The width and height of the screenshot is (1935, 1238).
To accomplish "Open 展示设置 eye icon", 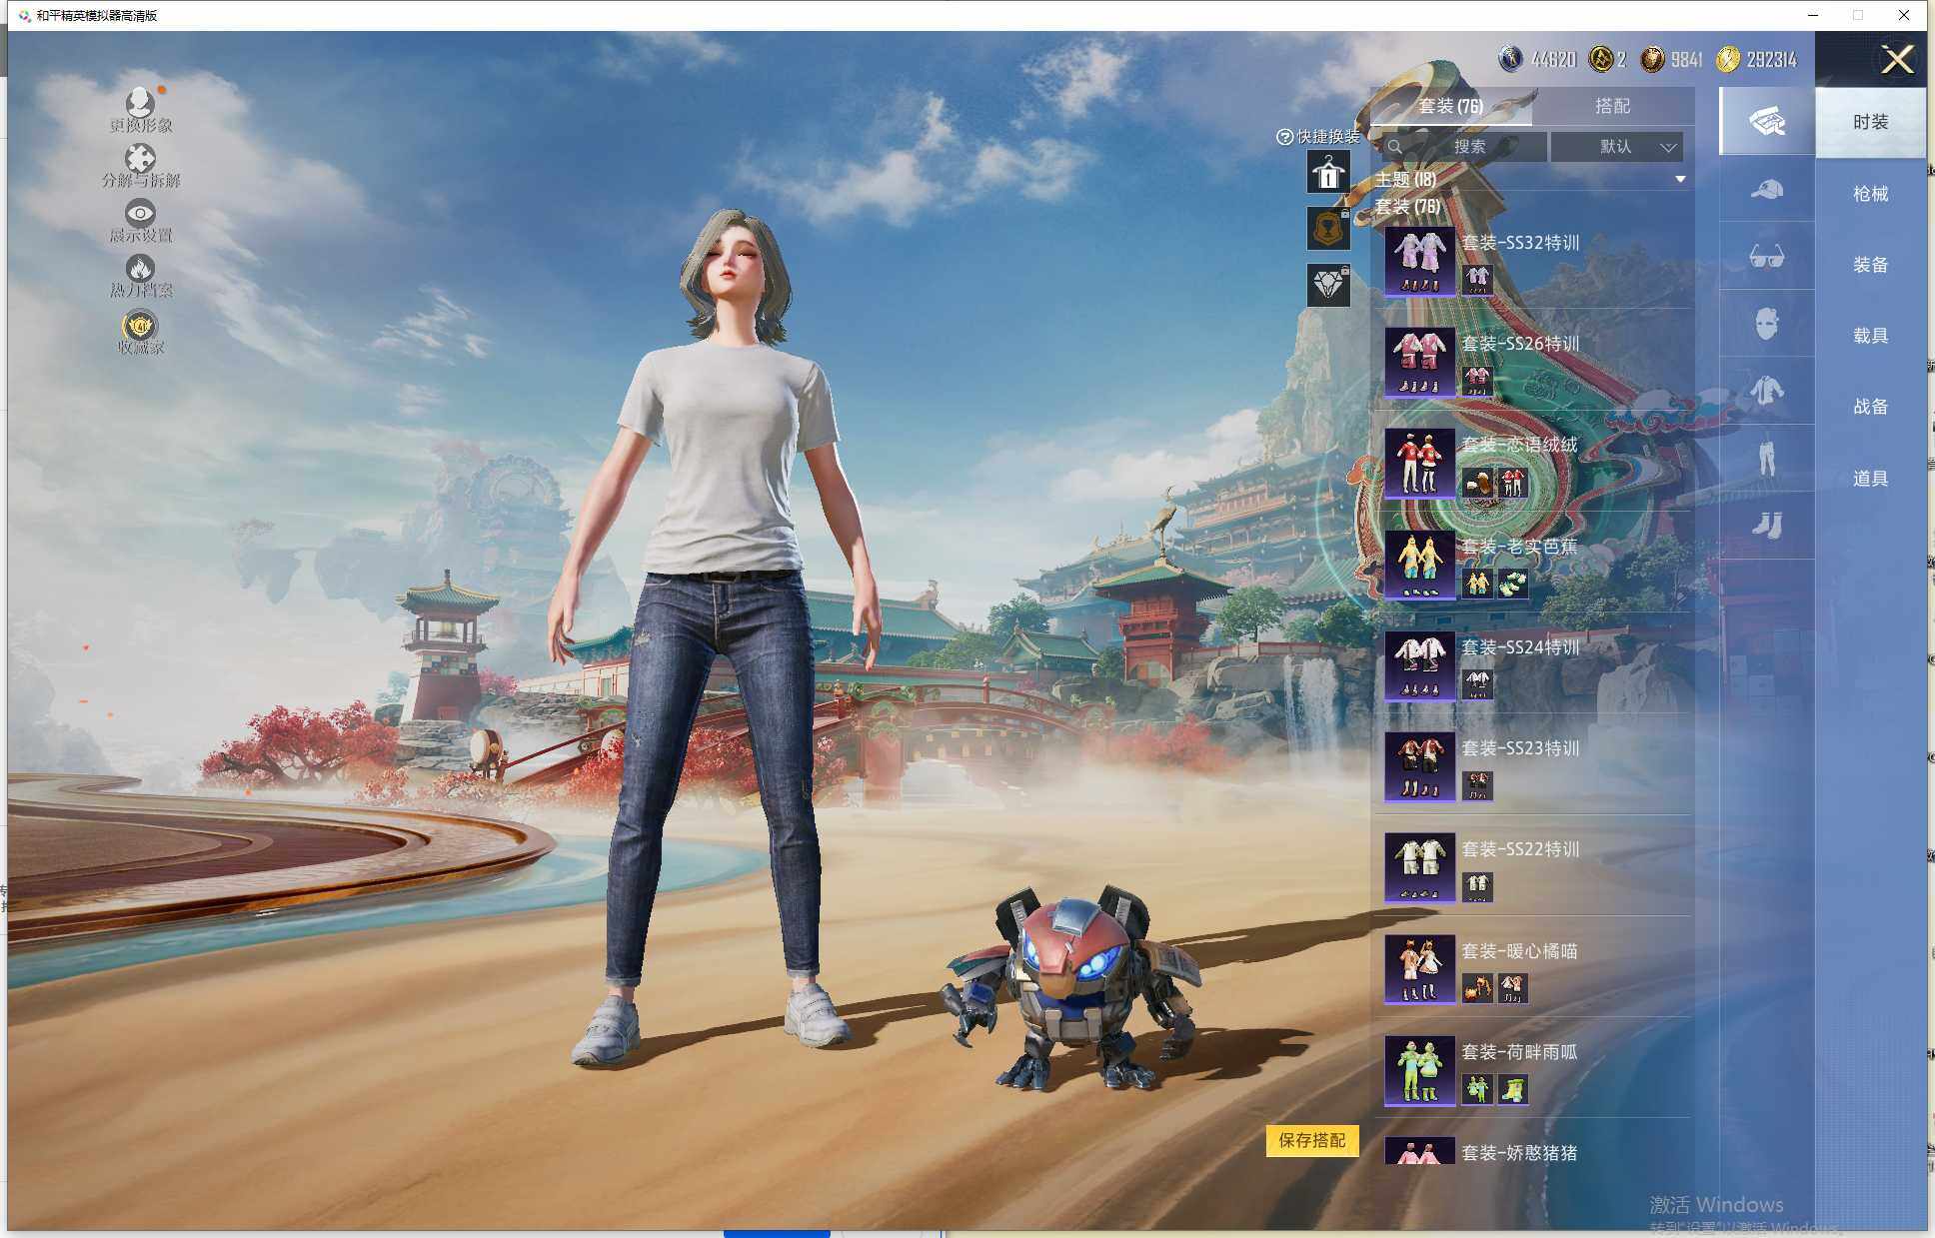I will [140, 214].
